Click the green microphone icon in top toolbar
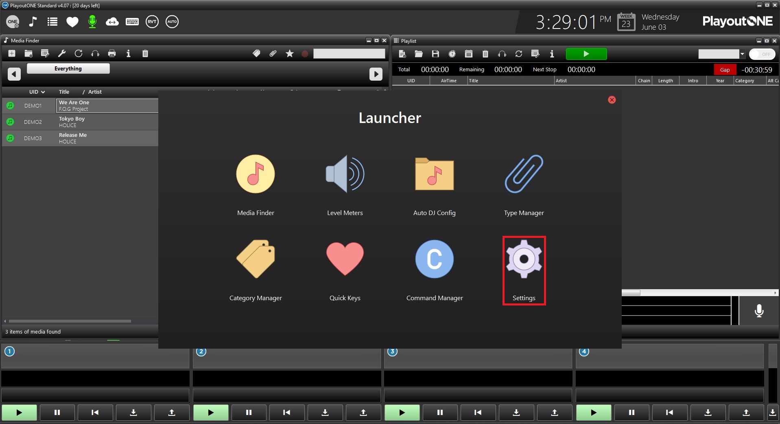Image resolution: width=780 pixels, height=424 pixels. pyautogui.click(x=92, y=22)
